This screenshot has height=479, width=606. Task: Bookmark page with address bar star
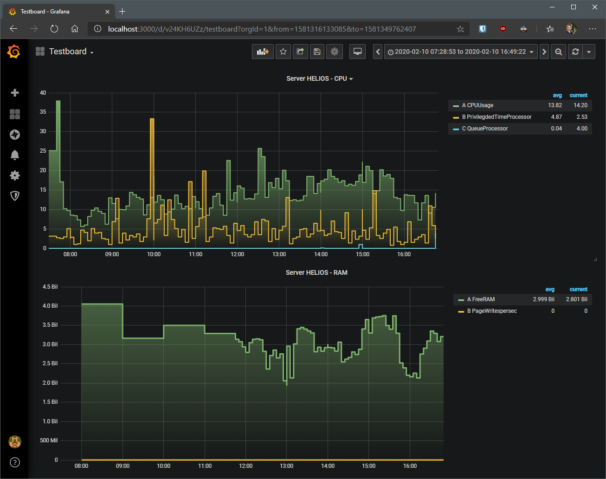click(460, 29)
